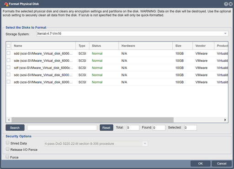
Task: Click the SCSI type in sdc row
Action: [82, 75]
